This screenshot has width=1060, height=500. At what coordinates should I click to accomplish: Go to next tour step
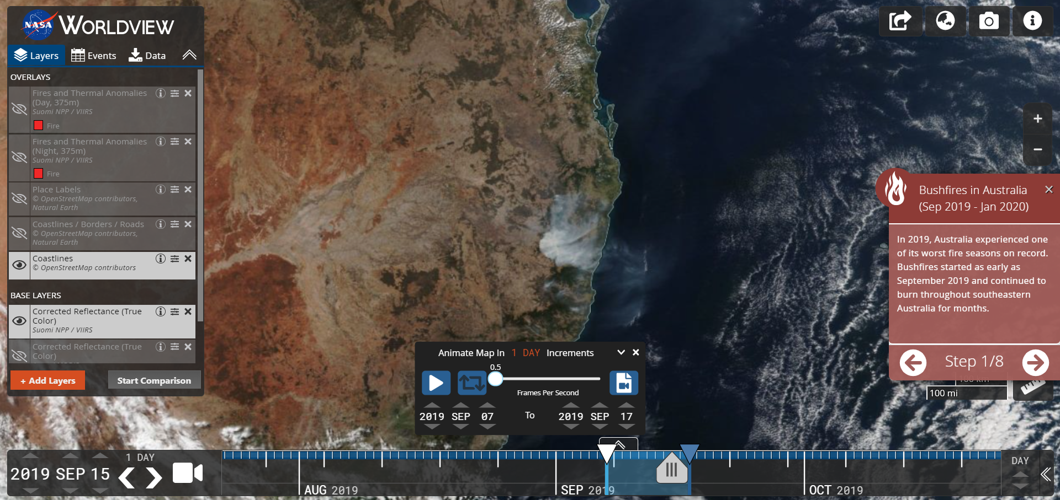click(1035, 362)
